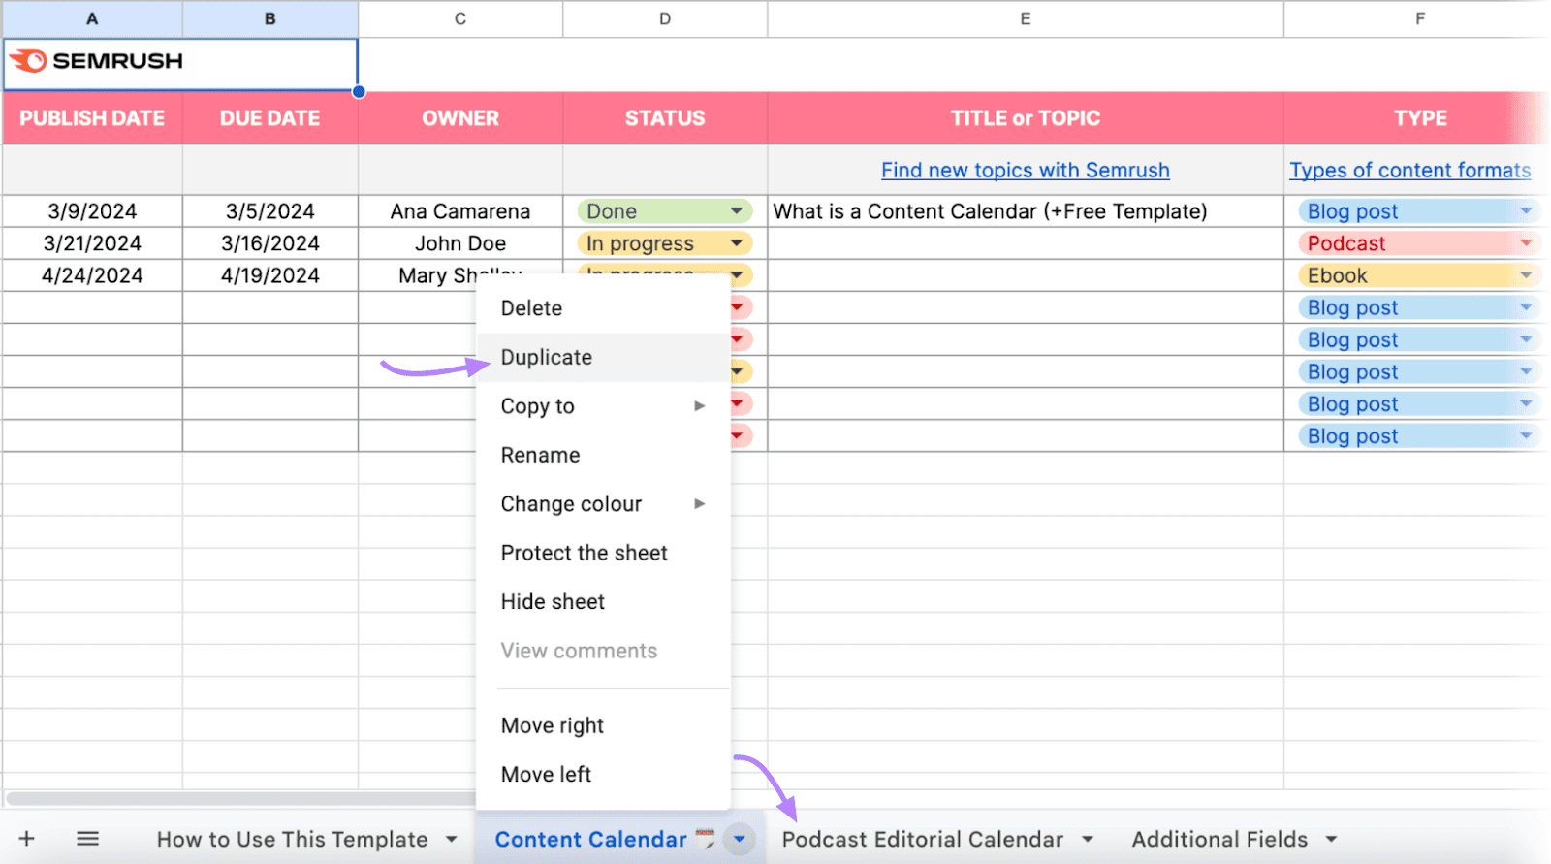1551x864 pixels.
Task: Select Rename in the context menu
Action: tap(540, 456)
